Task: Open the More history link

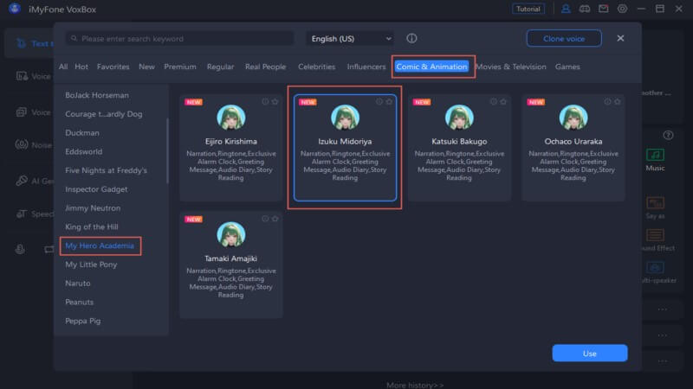Action: click(x=415, y=385)
